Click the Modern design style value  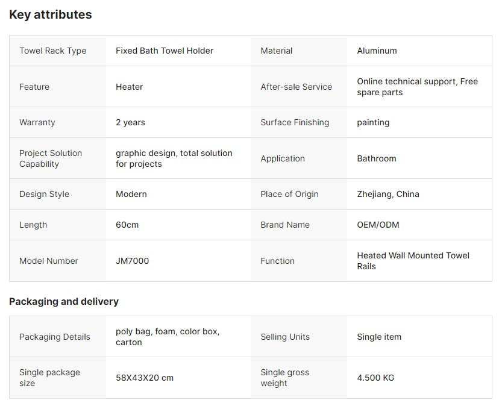click(x=131, y=194)
